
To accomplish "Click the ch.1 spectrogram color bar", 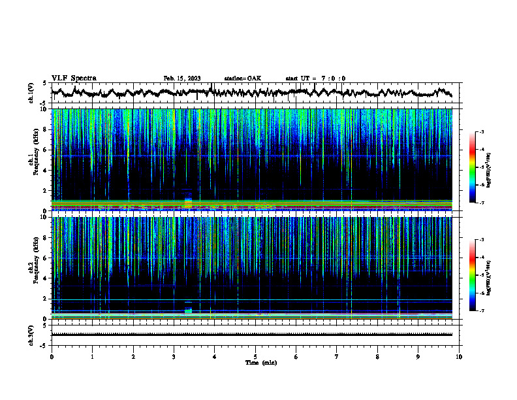I will pyautogui.click(x=473, y=167).
